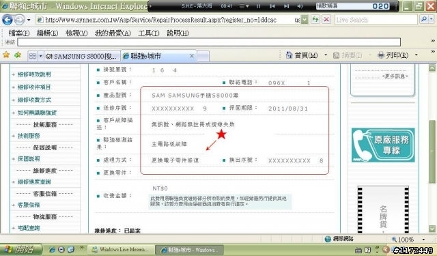This screenshot has height=256, width=437.
Task: Open the 維修收費方式 sidebar link
Action: pos(34,100)
